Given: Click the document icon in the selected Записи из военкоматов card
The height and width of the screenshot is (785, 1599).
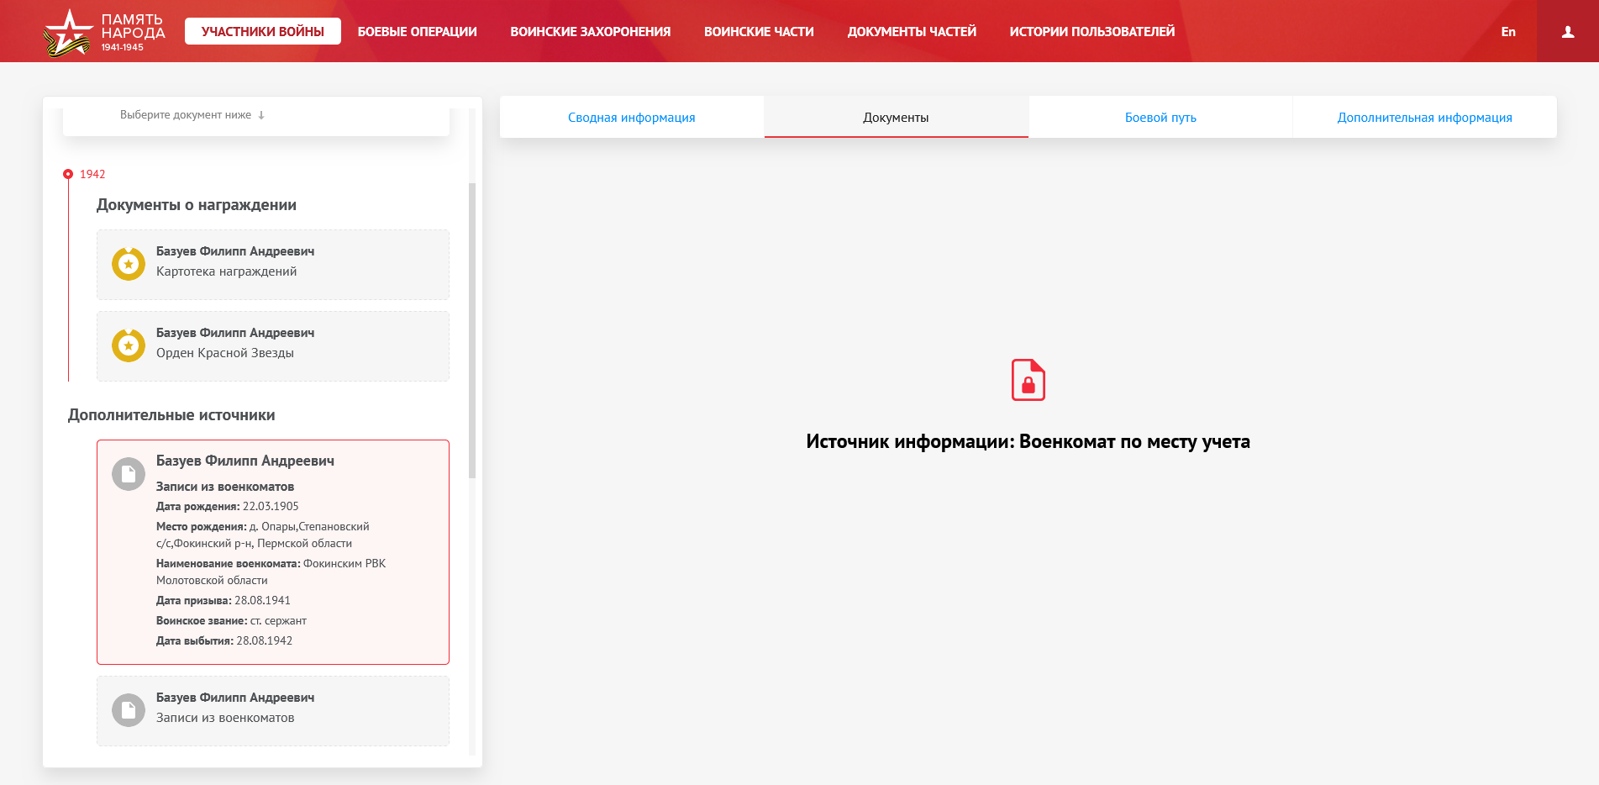Looking at the screenshot, I should click(129, 474).
